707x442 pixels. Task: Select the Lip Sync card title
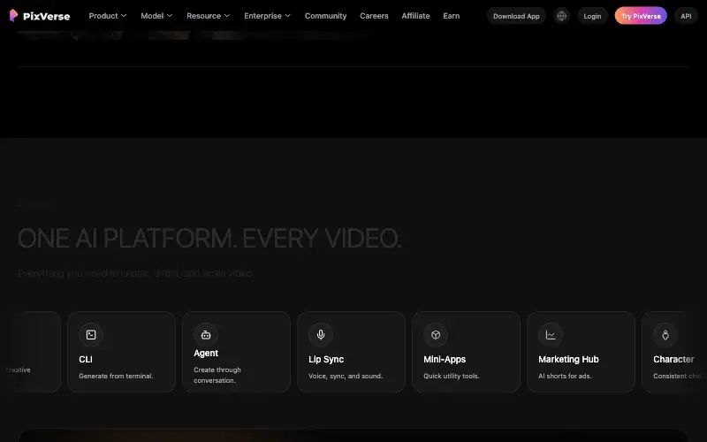point(326,360)
